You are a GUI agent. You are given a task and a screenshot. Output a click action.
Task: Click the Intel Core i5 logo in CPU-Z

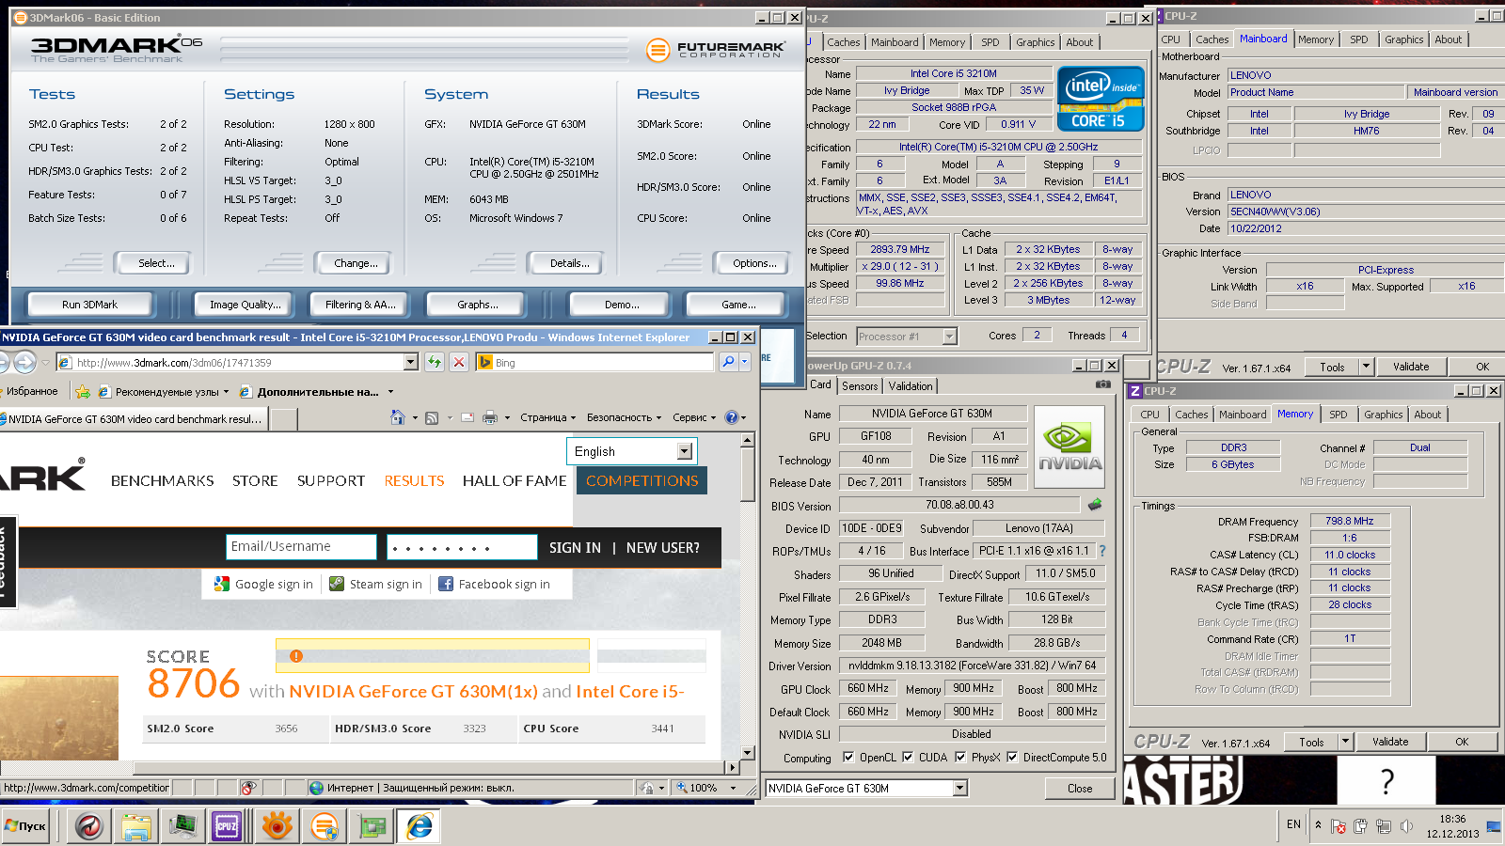(1101, 98)
